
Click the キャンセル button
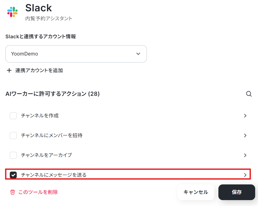196,192
